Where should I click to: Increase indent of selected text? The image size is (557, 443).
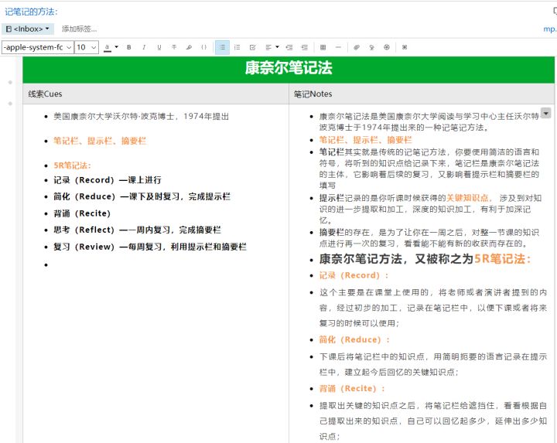click(x=305, y=47)
